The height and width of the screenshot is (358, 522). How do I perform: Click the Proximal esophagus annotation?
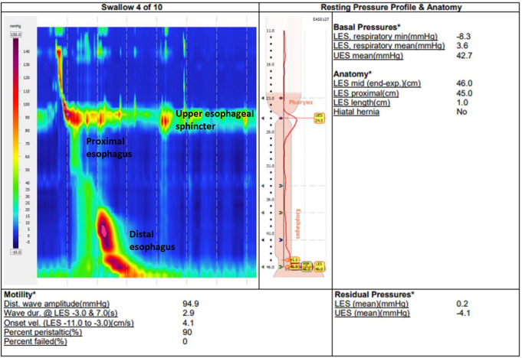coord(109,148)
